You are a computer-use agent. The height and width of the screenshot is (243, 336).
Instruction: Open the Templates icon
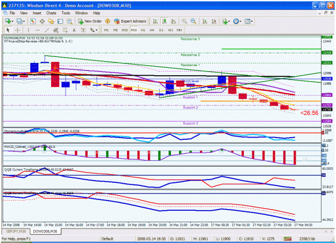click(x=247, y=21)
